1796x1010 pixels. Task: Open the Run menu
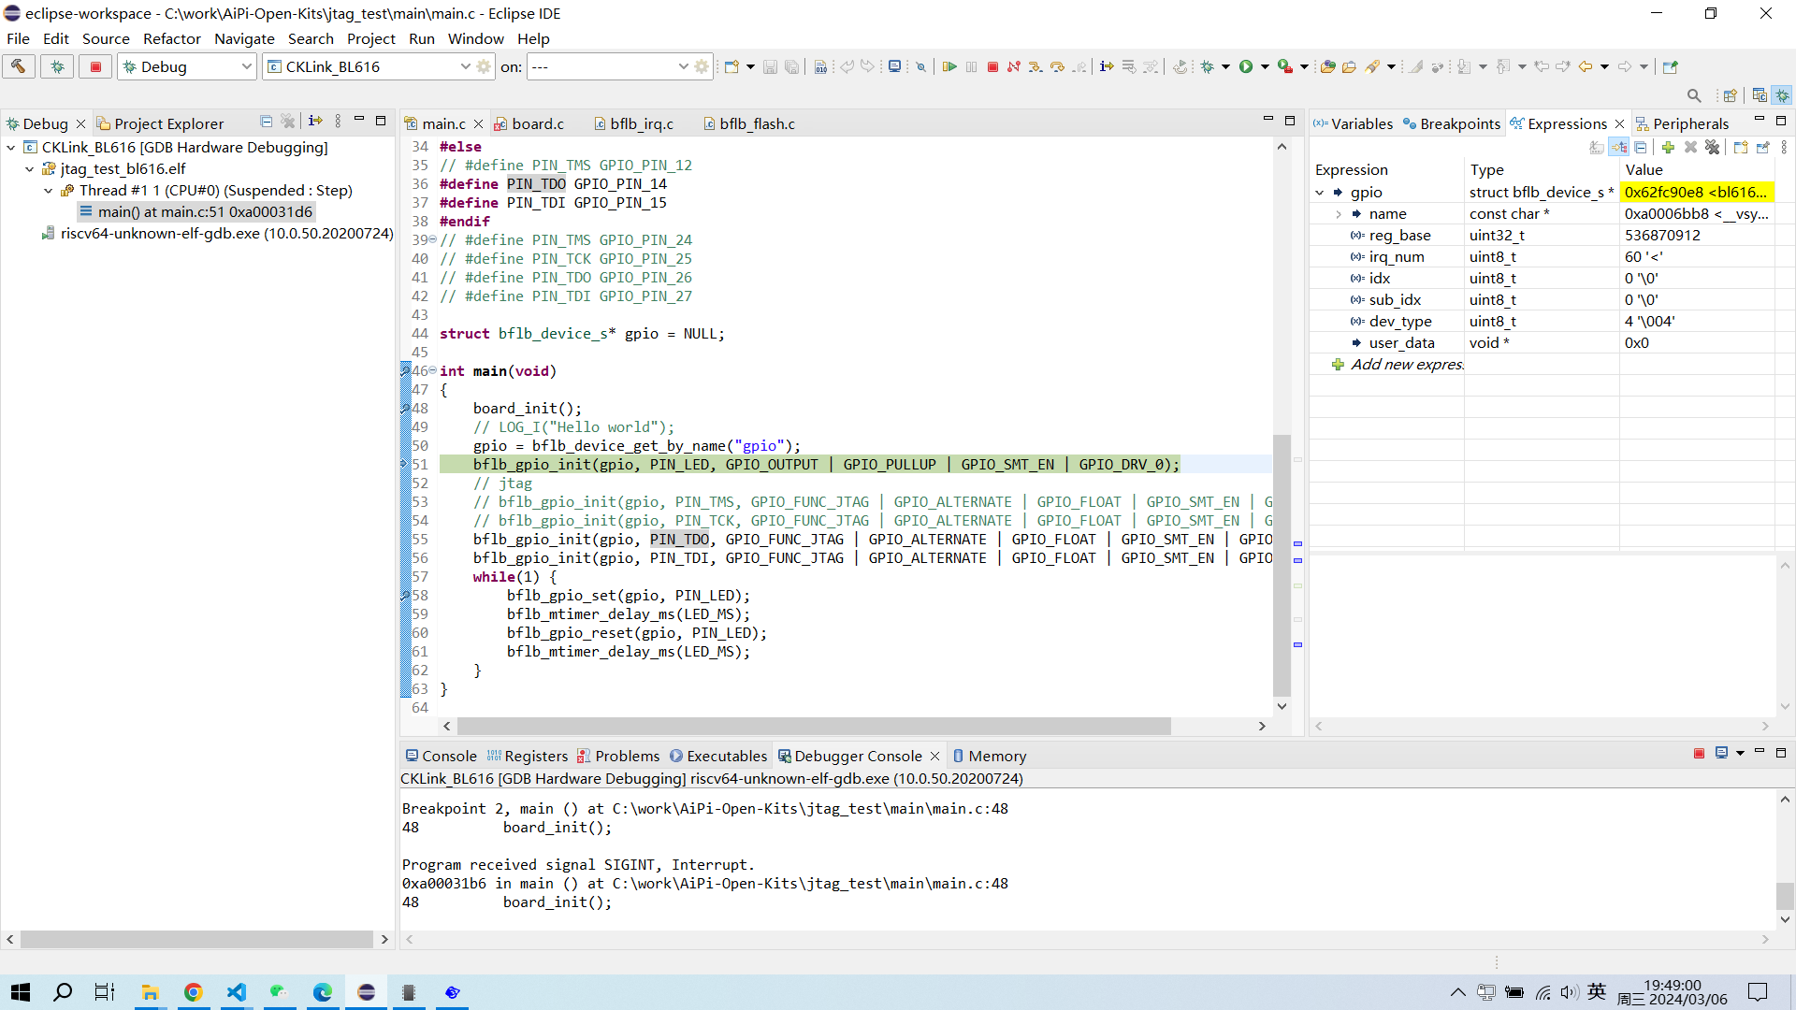coord(422,38)
